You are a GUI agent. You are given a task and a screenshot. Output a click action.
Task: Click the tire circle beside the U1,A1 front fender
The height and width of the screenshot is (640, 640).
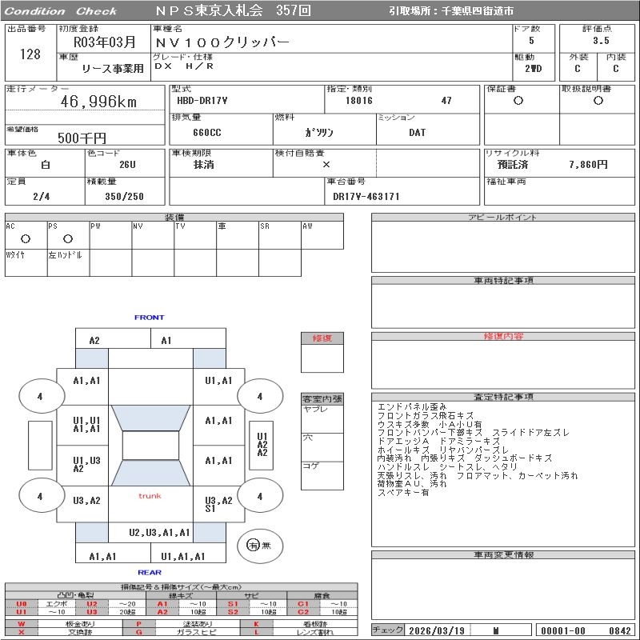point(259,395)
